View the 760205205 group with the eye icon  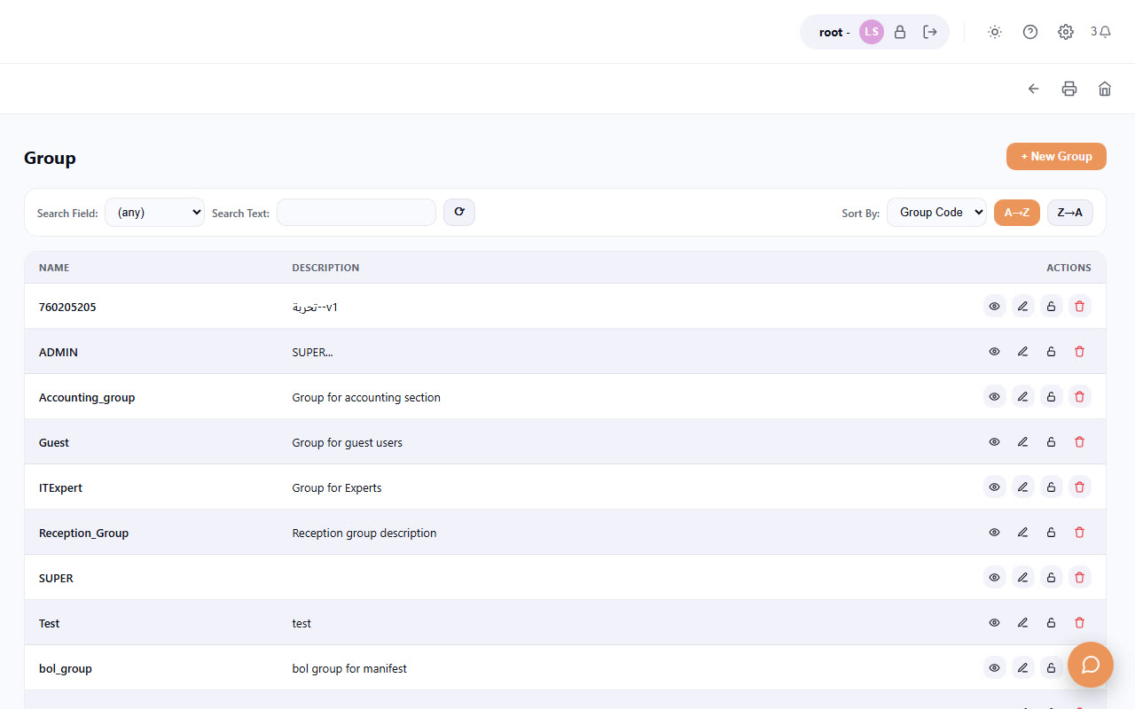(x=995, y=307)
